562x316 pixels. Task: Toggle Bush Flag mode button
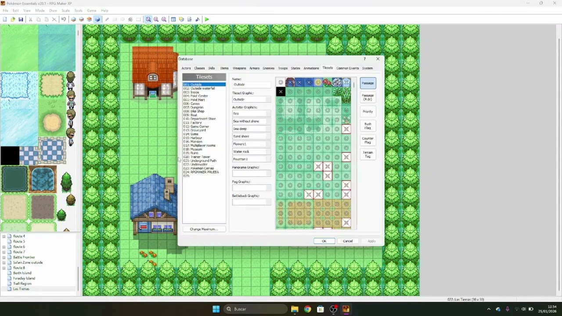coord(368,126)
